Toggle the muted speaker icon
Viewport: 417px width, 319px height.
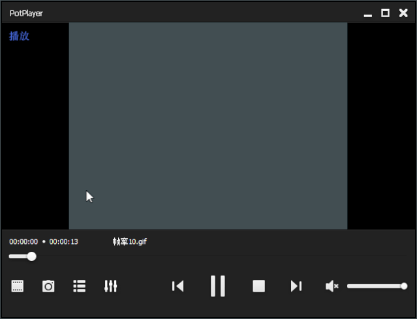coord(332,286)
